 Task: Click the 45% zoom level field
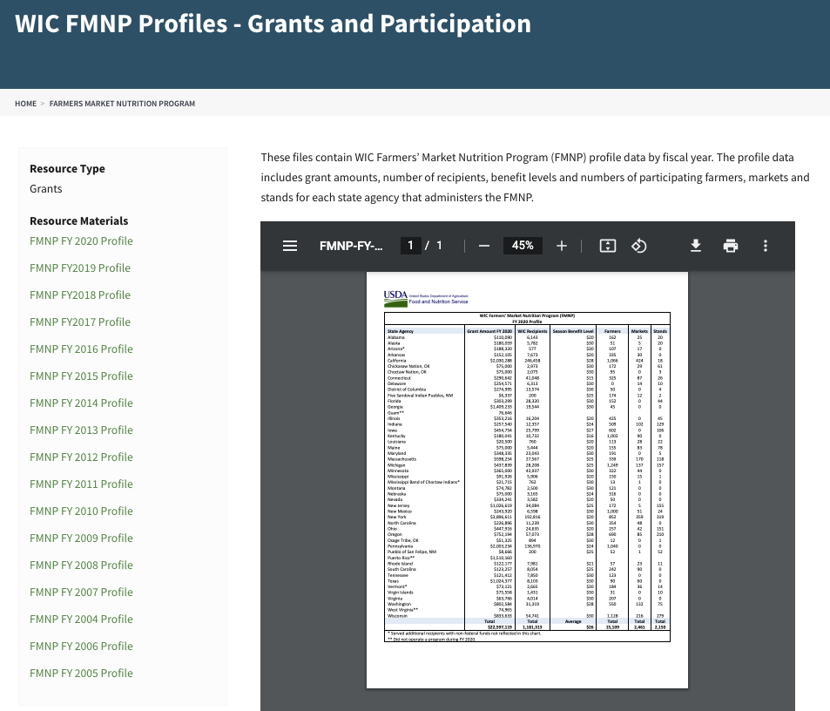[x=523, y=246]
